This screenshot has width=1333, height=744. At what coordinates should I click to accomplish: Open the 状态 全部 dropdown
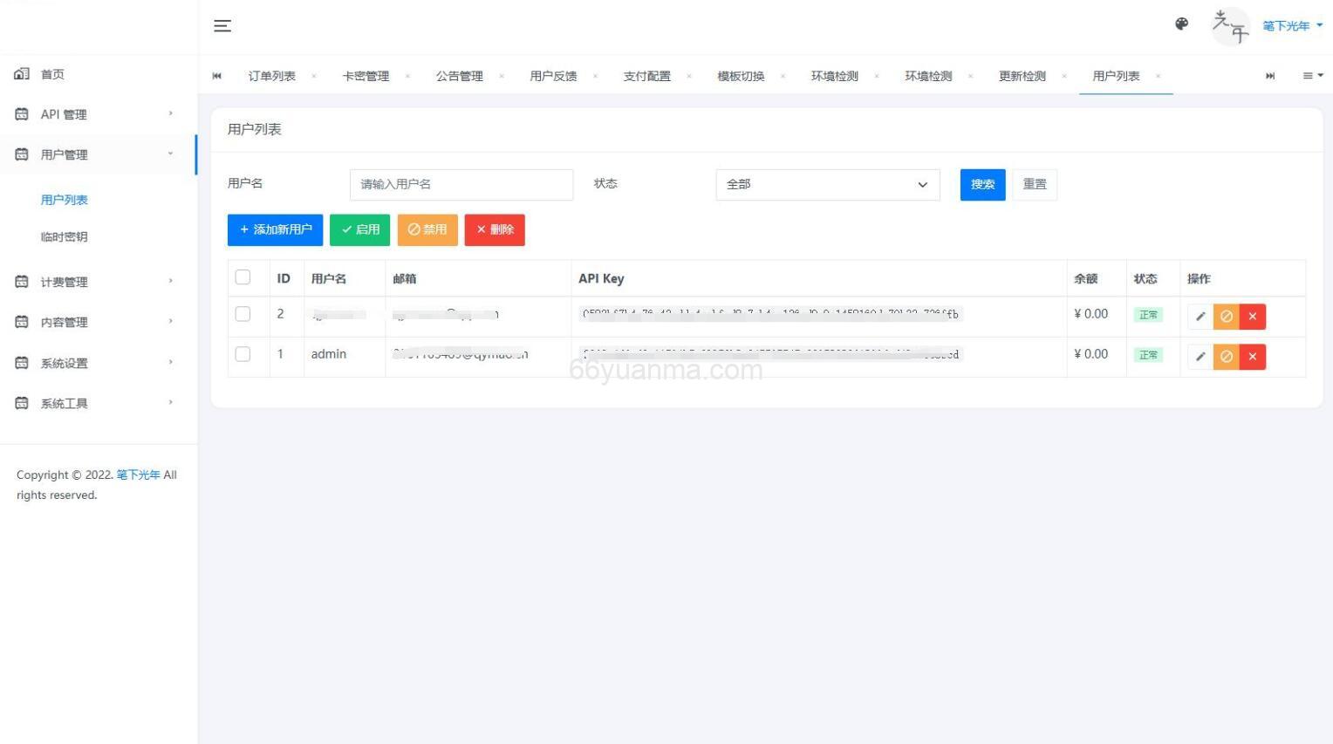click(x=826, y=184)
